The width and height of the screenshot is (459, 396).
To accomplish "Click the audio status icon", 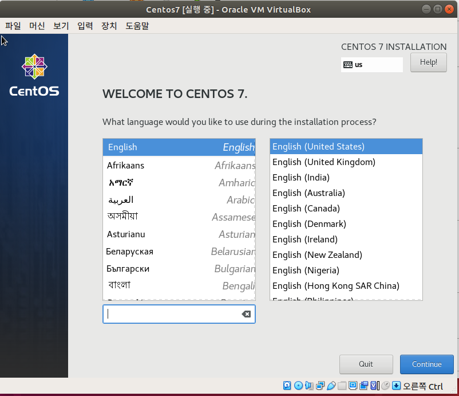I will (x=309, y=386).
